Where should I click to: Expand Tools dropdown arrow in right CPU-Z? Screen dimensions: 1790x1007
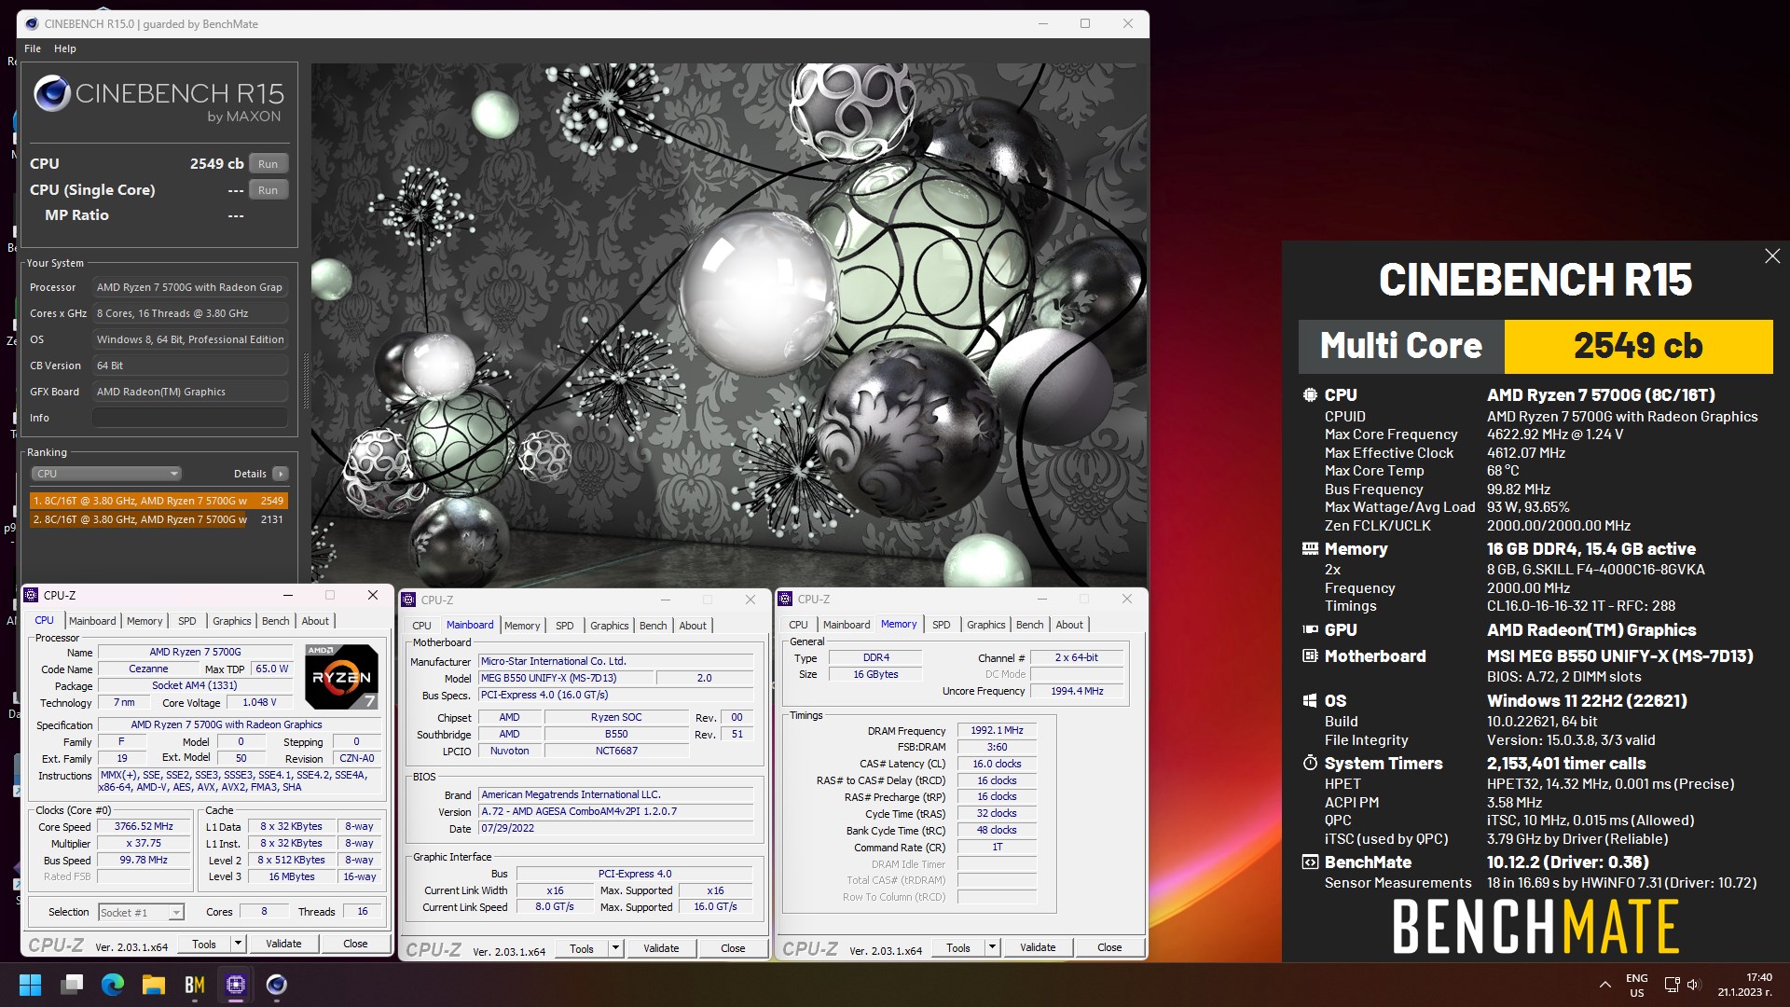coord(992,948)
